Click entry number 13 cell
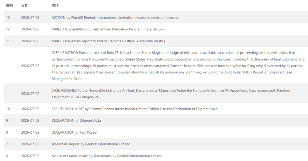The width and height of the screenshot is (308, 161). [8, 18]
